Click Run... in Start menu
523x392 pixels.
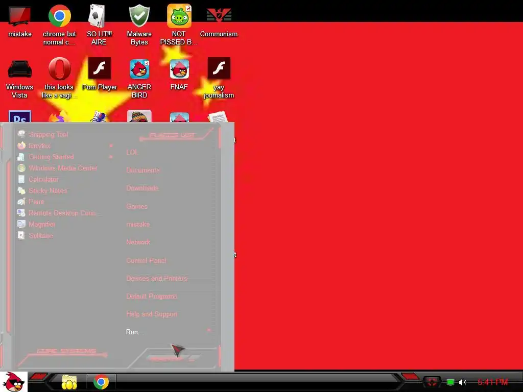coord(135,332)
